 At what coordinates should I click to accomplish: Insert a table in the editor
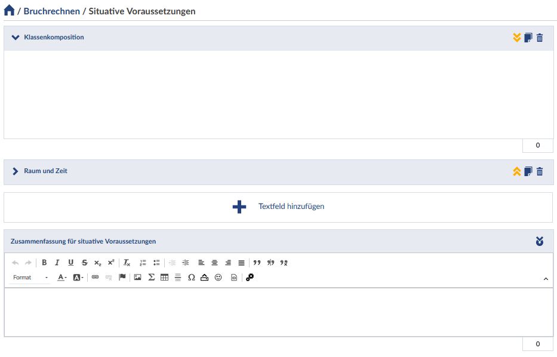[164, 277]
